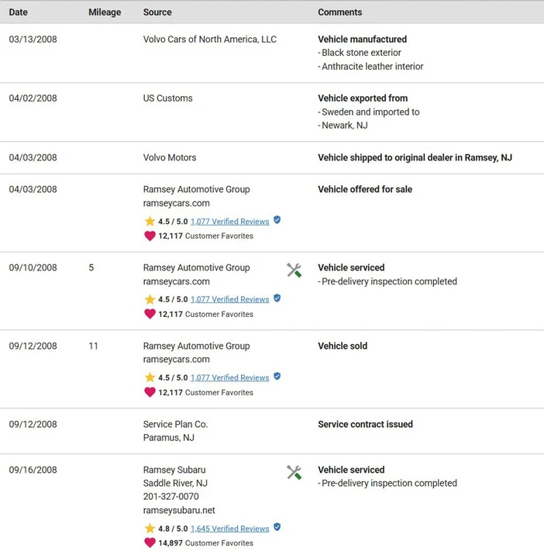Screen dimensions: 544x558
Task: Click the star icon in the Vehicle sold row
Action: click(150, 377)
